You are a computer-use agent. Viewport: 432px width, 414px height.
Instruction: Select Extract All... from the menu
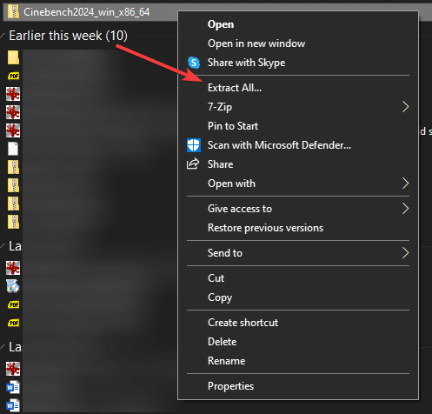[x=235, y=88]
